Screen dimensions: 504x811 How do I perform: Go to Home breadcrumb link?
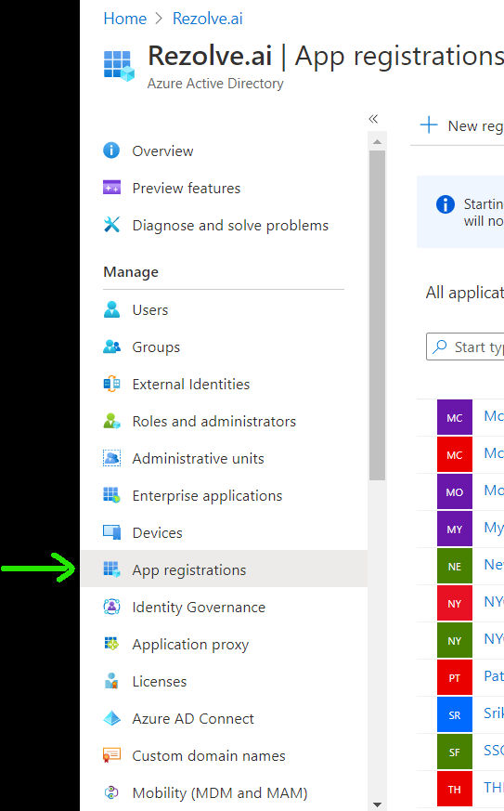tap(125, 19)
